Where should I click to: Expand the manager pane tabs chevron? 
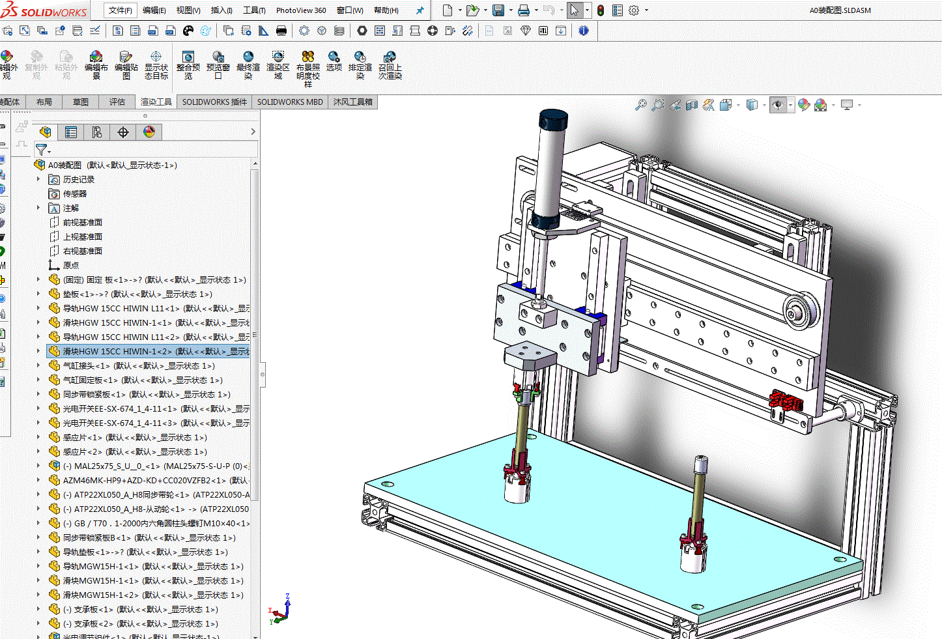(x=253, y=132)
